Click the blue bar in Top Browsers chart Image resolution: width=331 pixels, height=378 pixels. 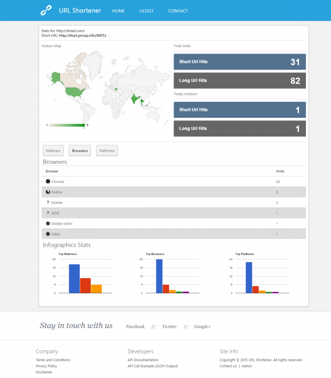click(159, 276)
